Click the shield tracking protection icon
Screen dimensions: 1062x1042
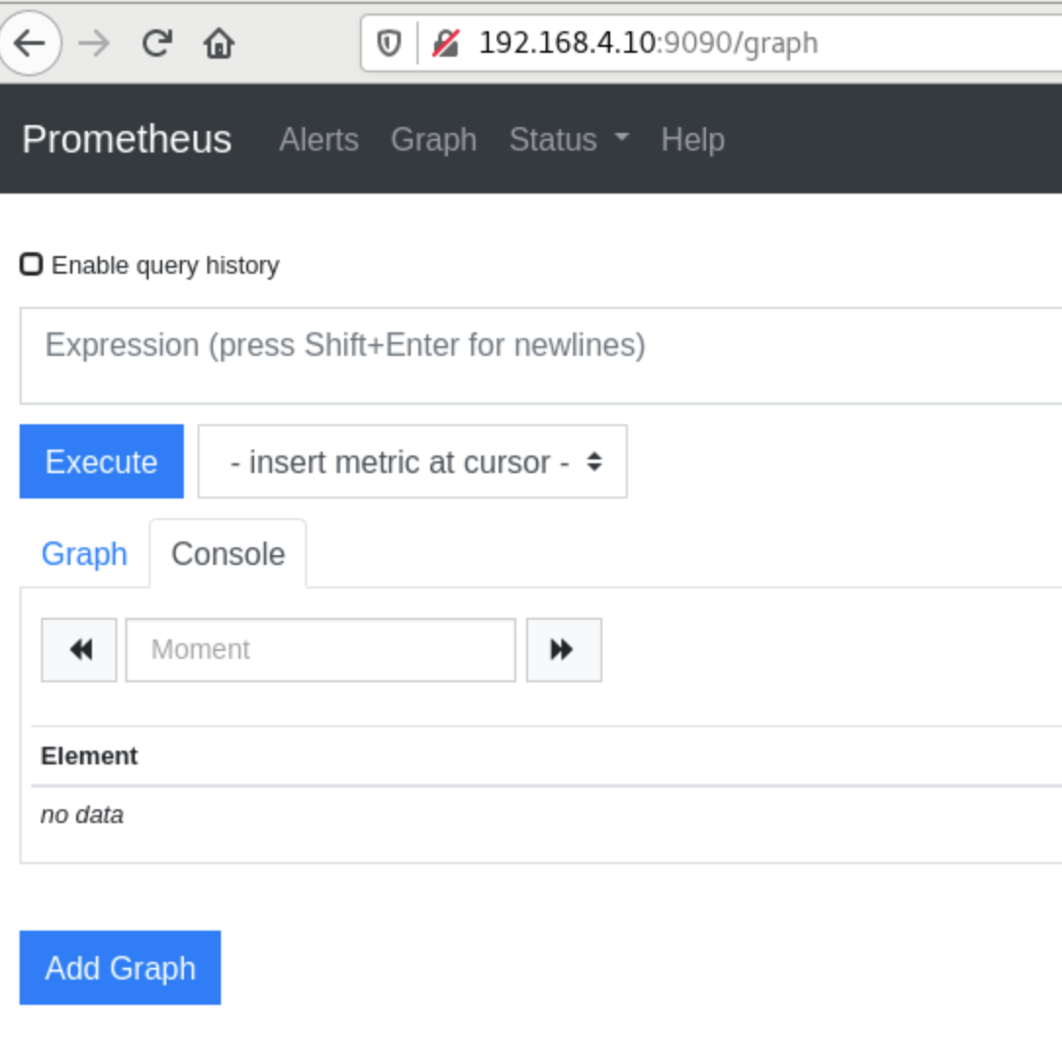tap(389, 43)
